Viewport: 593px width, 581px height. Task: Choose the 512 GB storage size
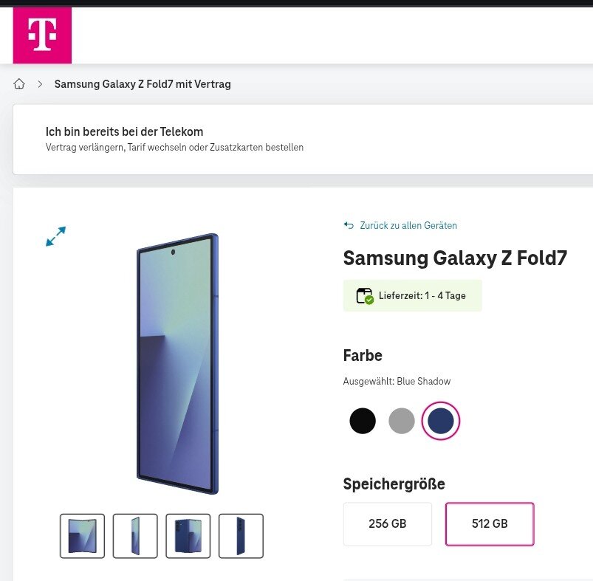pyautogui.click(x=490, y=524)
